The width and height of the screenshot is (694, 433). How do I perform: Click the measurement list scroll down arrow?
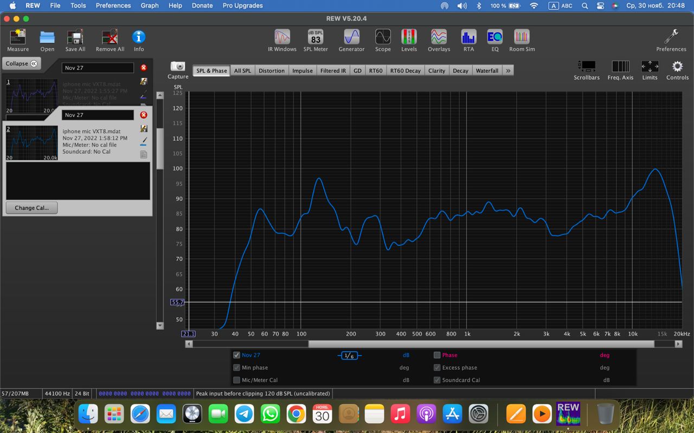[x=160, y=325]
